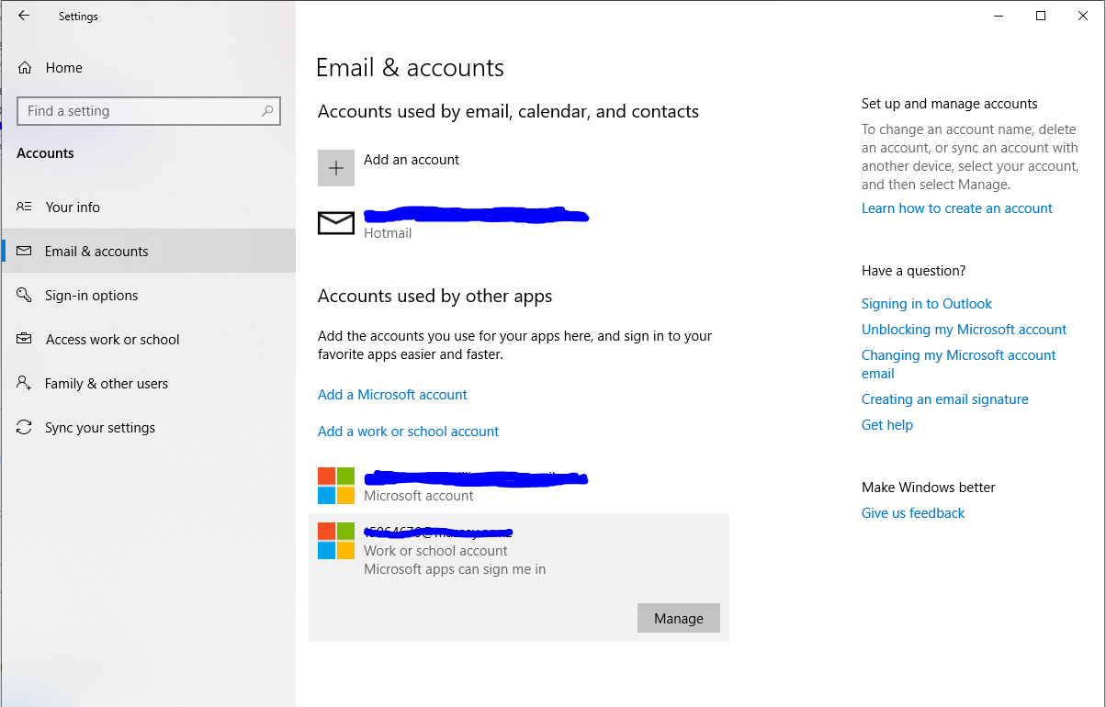This screenshot has width=1106, height=707.
Task: Click the Sign-in options key icon
Action: click(x=25, y=295)
